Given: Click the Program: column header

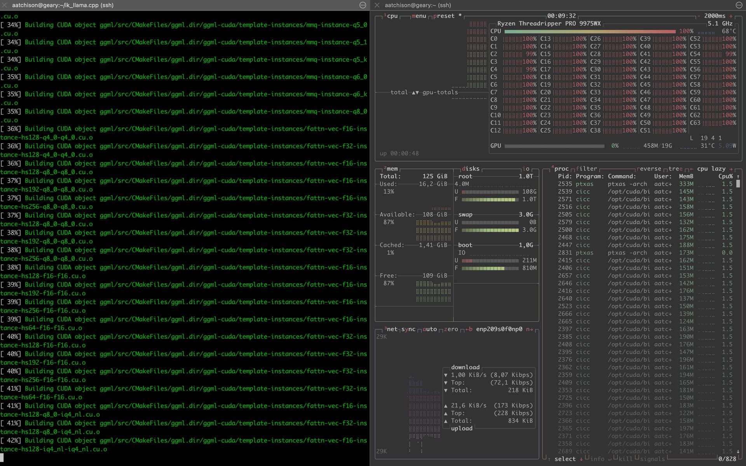Looking at the screenshot, I should point(590,176).
